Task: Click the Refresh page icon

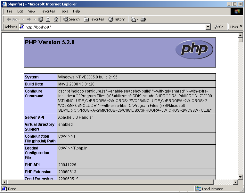Action: 48,19
